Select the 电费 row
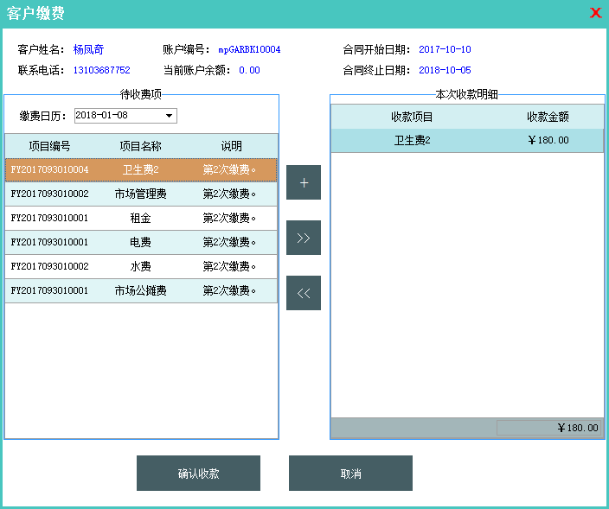The image size is (609, 509). tap(140, 243)
